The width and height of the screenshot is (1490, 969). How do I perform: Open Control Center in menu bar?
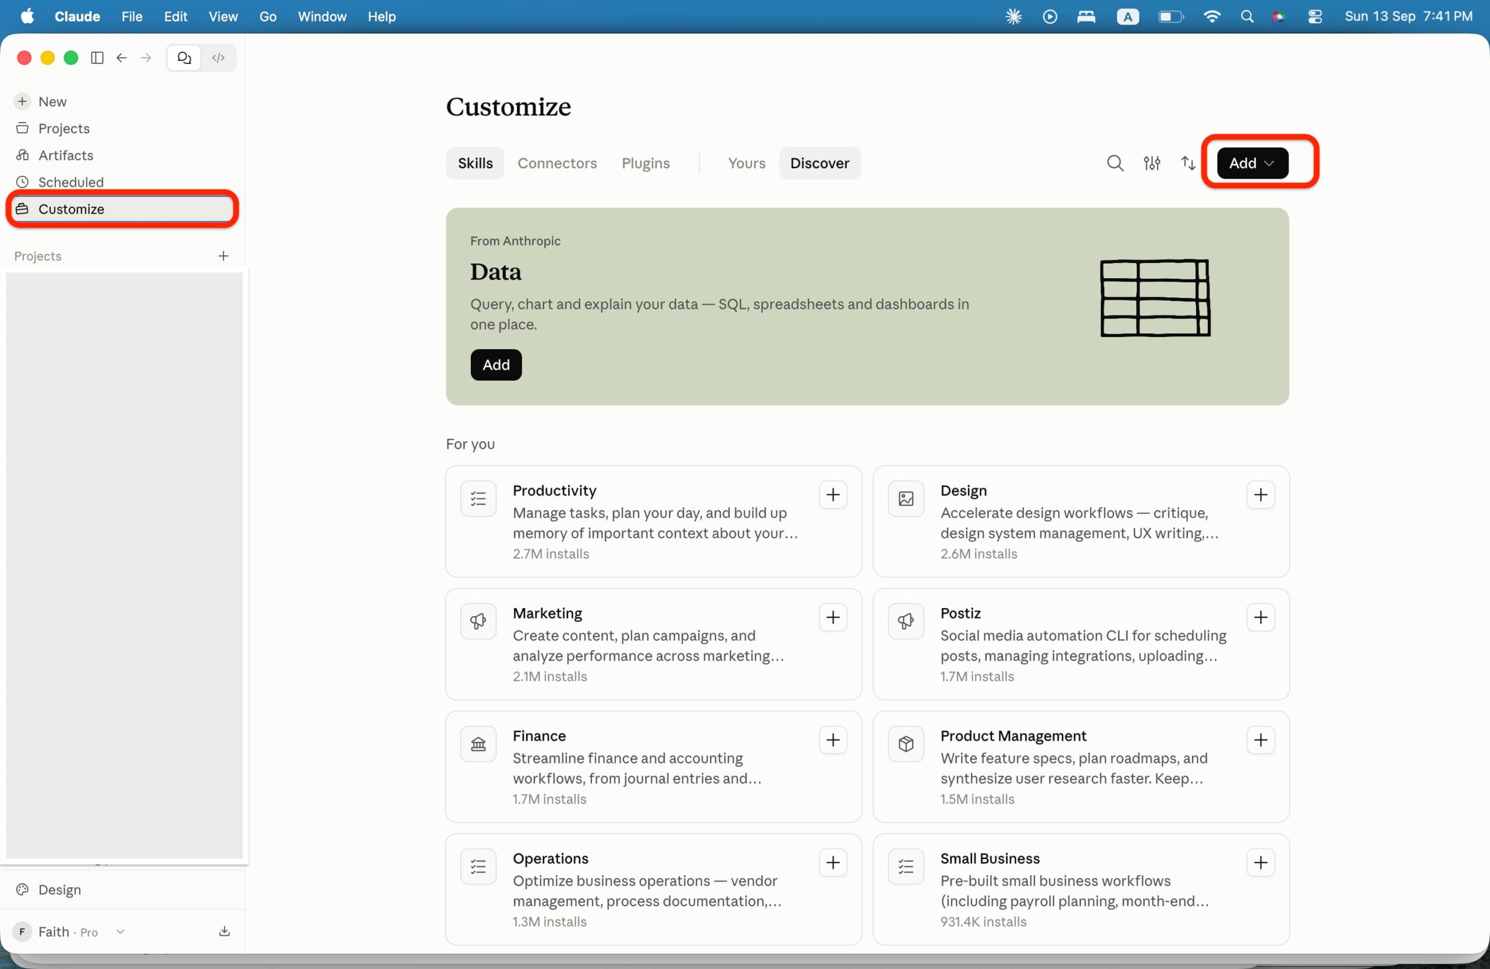(1315, 16)
